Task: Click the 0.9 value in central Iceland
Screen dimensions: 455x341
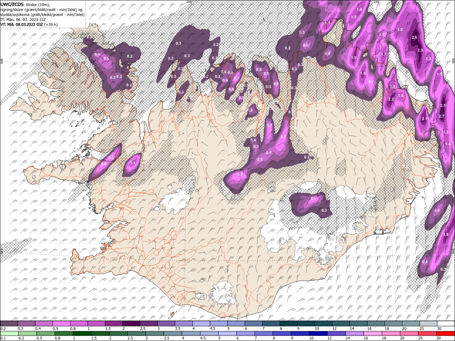Action: click(x=240, y=174)
